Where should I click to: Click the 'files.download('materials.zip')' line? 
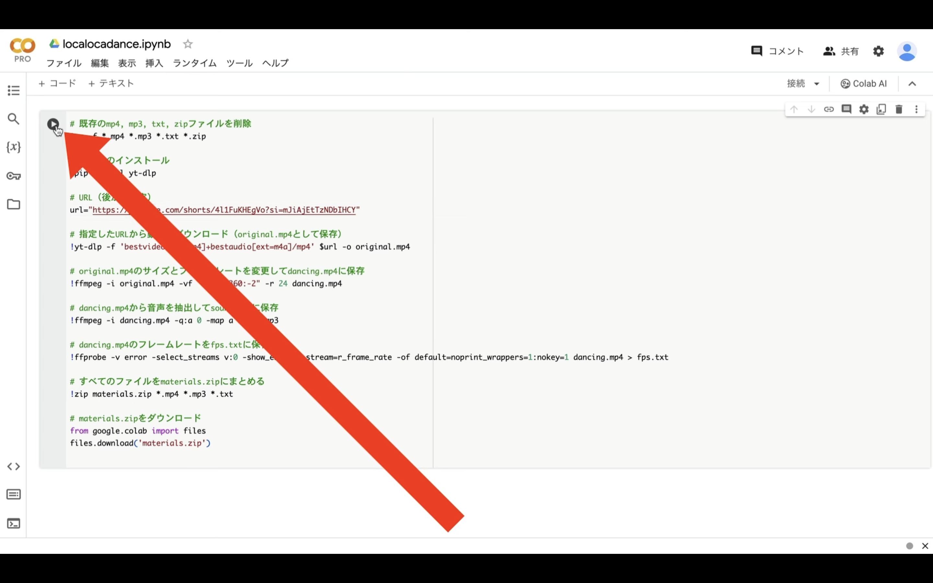[140, 443]
